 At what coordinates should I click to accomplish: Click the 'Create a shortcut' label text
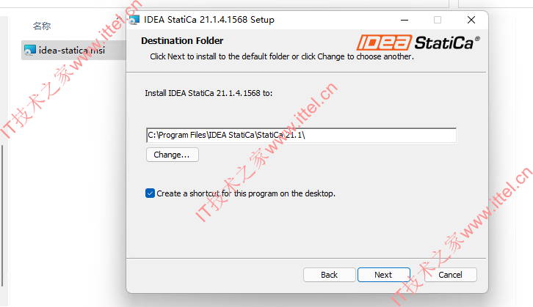point(246,193)
